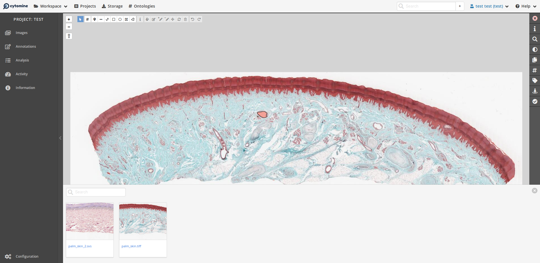Toggle the review mode panel

[535, 102]
